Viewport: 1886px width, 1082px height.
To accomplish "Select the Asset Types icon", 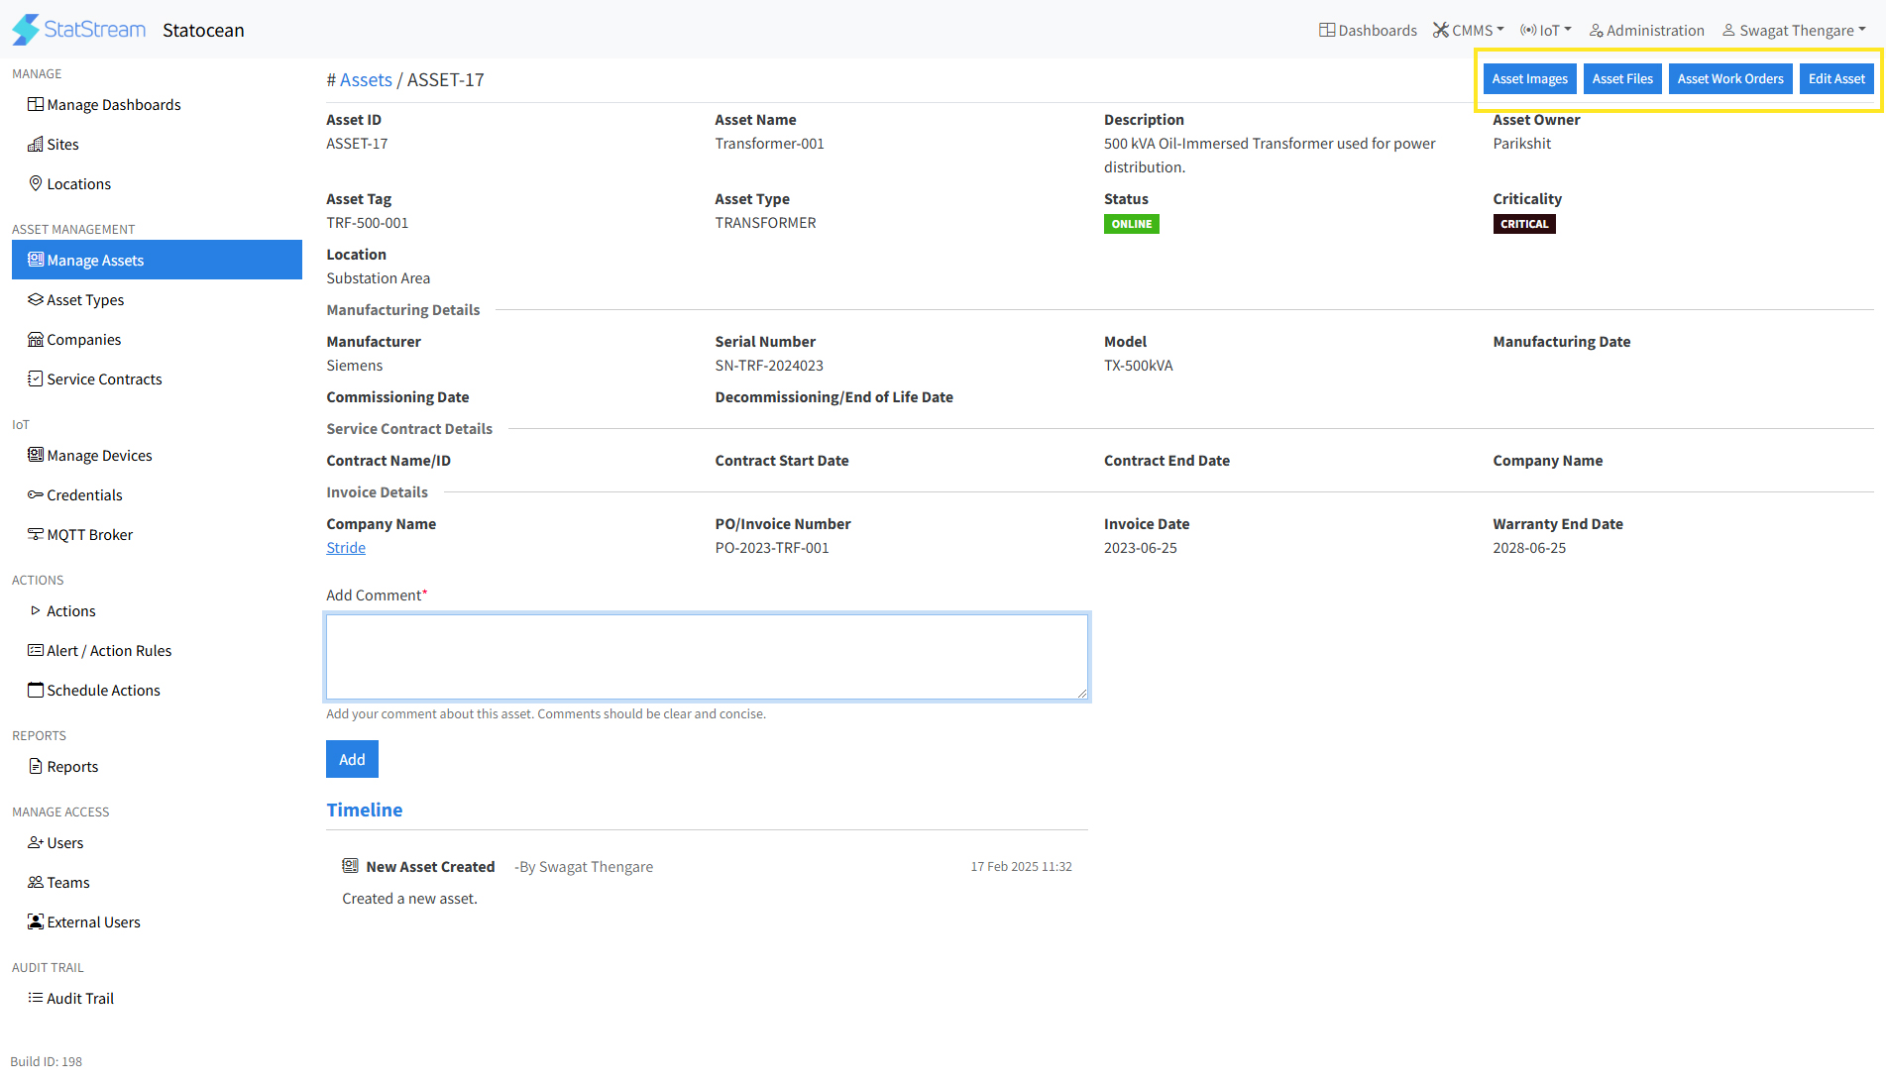I will (x=36, y=299).
